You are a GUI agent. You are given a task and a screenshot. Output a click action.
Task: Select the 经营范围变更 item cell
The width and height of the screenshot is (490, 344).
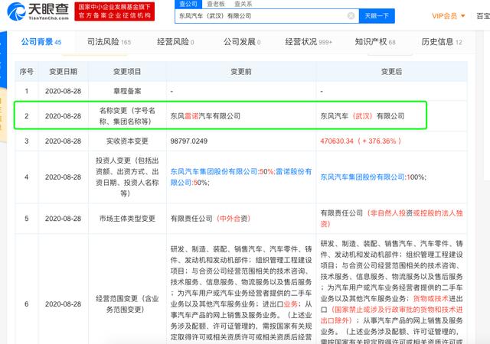click(x=127, y=304)
